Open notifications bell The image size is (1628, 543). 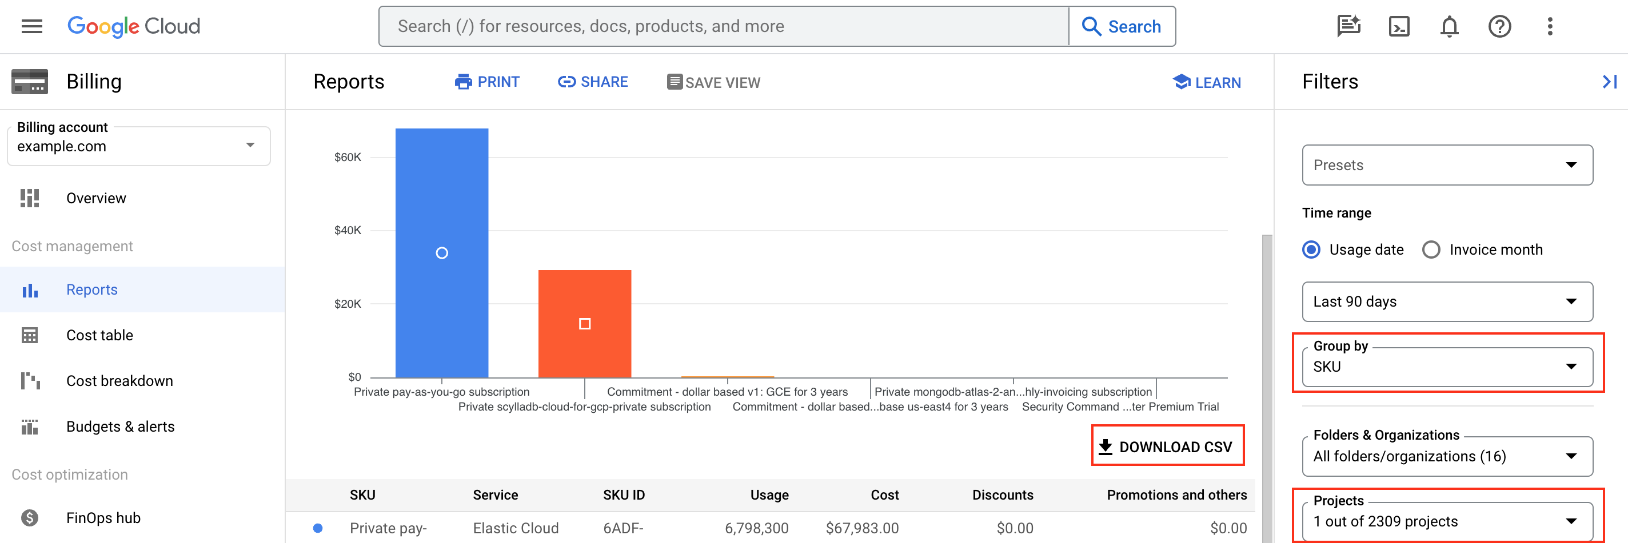pyautogui.click(x=1449, y=26)
